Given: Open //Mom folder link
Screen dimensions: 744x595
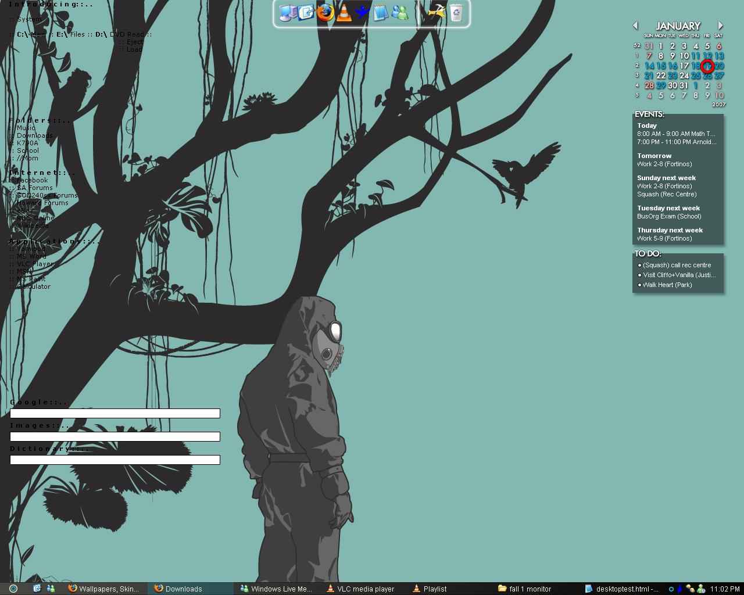Looking at the screenshot, I should pos(27,158).
